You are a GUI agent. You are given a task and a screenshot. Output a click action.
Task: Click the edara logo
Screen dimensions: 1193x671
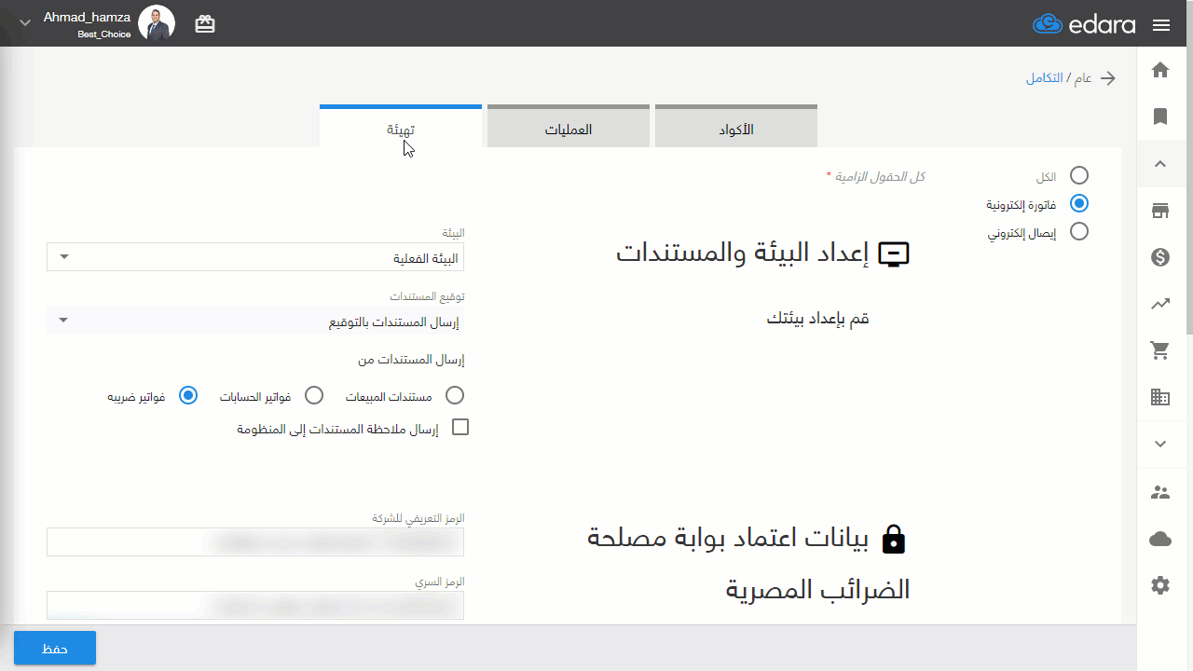[1084, 24]
